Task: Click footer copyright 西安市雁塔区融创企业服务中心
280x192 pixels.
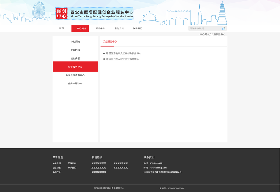Action: tap(109, 188)
